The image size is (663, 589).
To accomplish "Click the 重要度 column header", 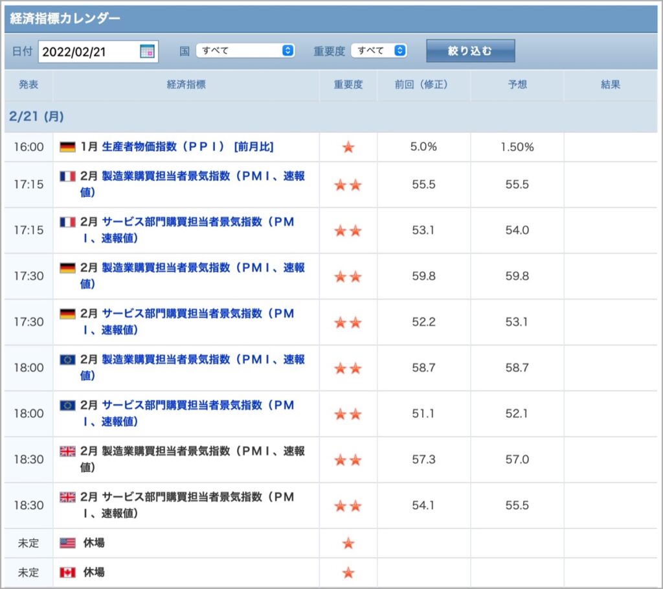I will click(348, 85).
